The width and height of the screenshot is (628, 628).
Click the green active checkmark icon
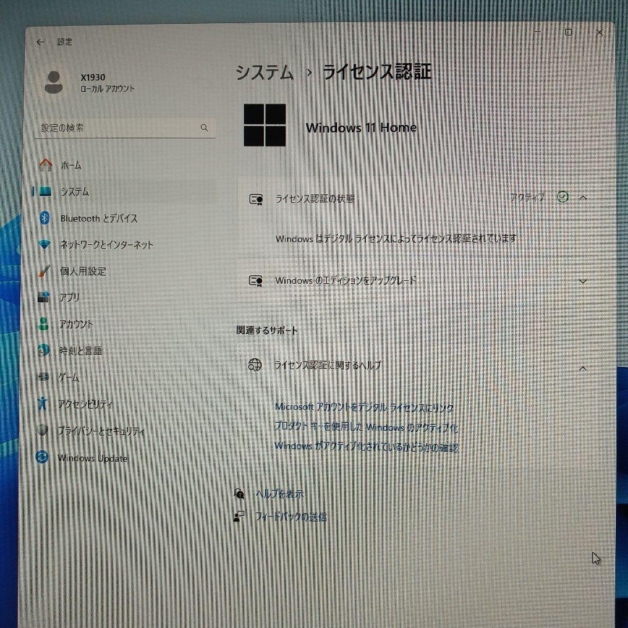tap(563, 197)
